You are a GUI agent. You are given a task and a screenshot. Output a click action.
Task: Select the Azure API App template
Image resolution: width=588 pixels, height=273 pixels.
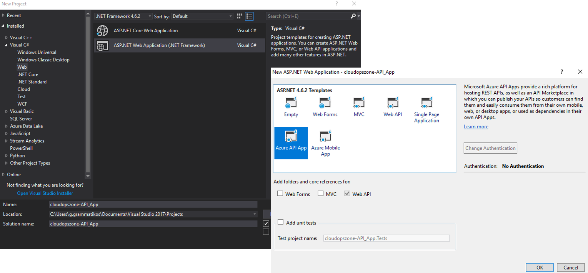pos(291,143)
